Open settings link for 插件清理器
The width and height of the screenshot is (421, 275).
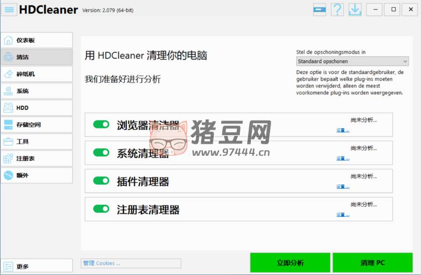tap(343, 187)
